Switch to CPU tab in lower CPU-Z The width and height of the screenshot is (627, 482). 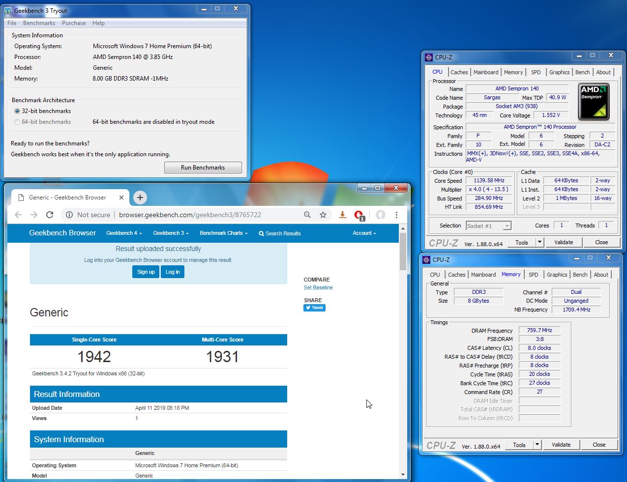(435, 275)
